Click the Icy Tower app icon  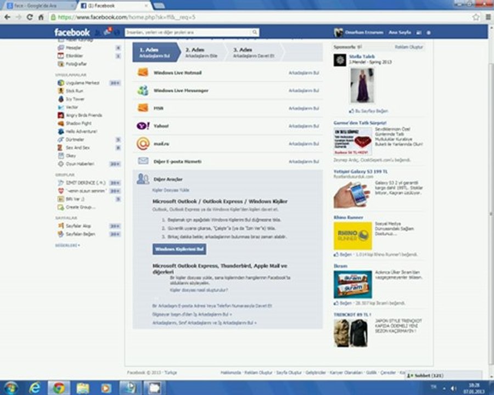click(x=61, y=99)
